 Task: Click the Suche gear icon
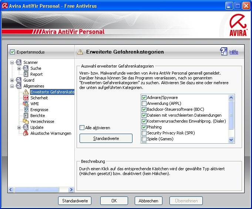(x=26, y=68)
